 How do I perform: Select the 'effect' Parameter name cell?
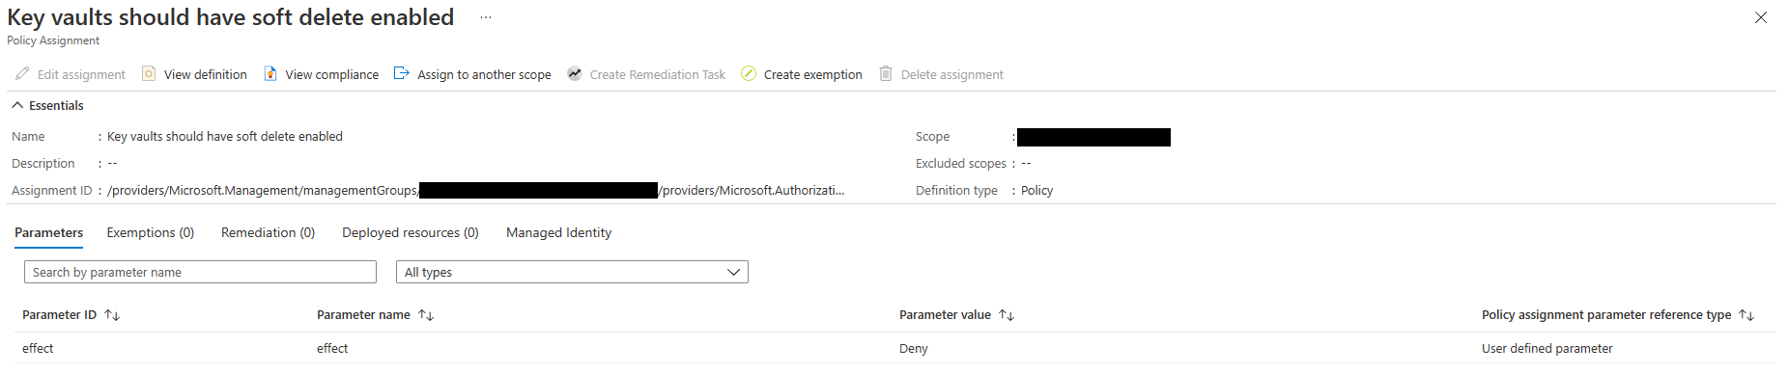tap(332, 348)
